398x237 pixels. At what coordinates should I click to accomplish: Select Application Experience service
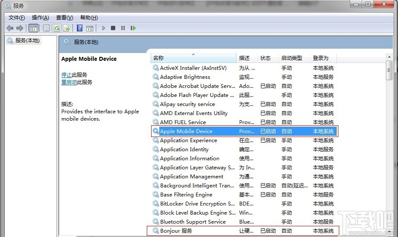[x=244, y=140]
